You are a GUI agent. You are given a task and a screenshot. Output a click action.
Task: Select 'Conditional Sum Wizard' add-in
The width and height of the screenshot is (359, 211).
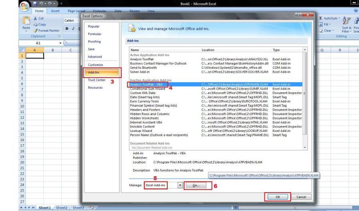pyautogui.click(x=216, y=89)
